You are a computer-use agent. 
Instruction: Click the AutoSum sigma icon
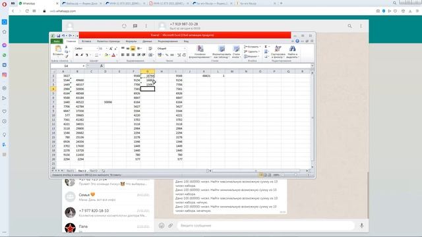coord(266,47)
